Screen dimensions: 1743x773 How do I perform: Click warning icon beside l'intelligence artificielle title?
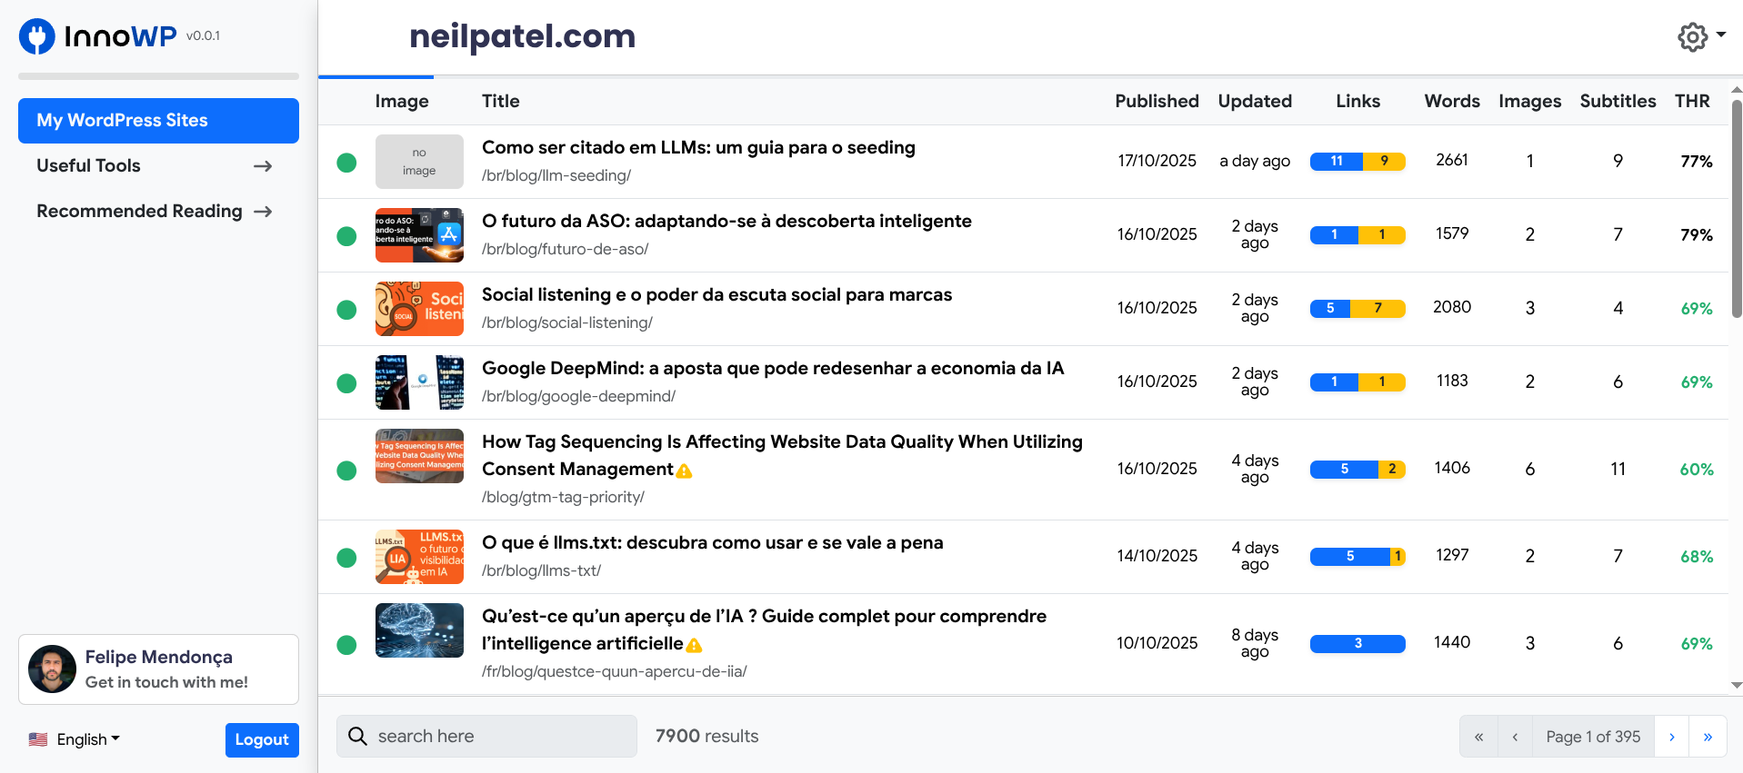[695, 645]
